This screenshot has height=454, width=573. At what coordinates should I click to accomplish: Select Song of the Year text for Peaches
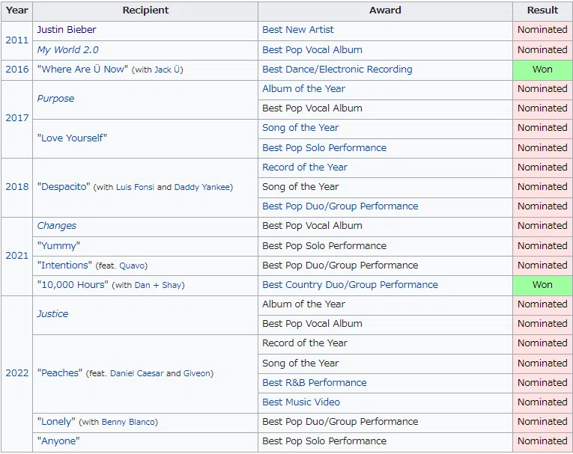pos(300,363)
